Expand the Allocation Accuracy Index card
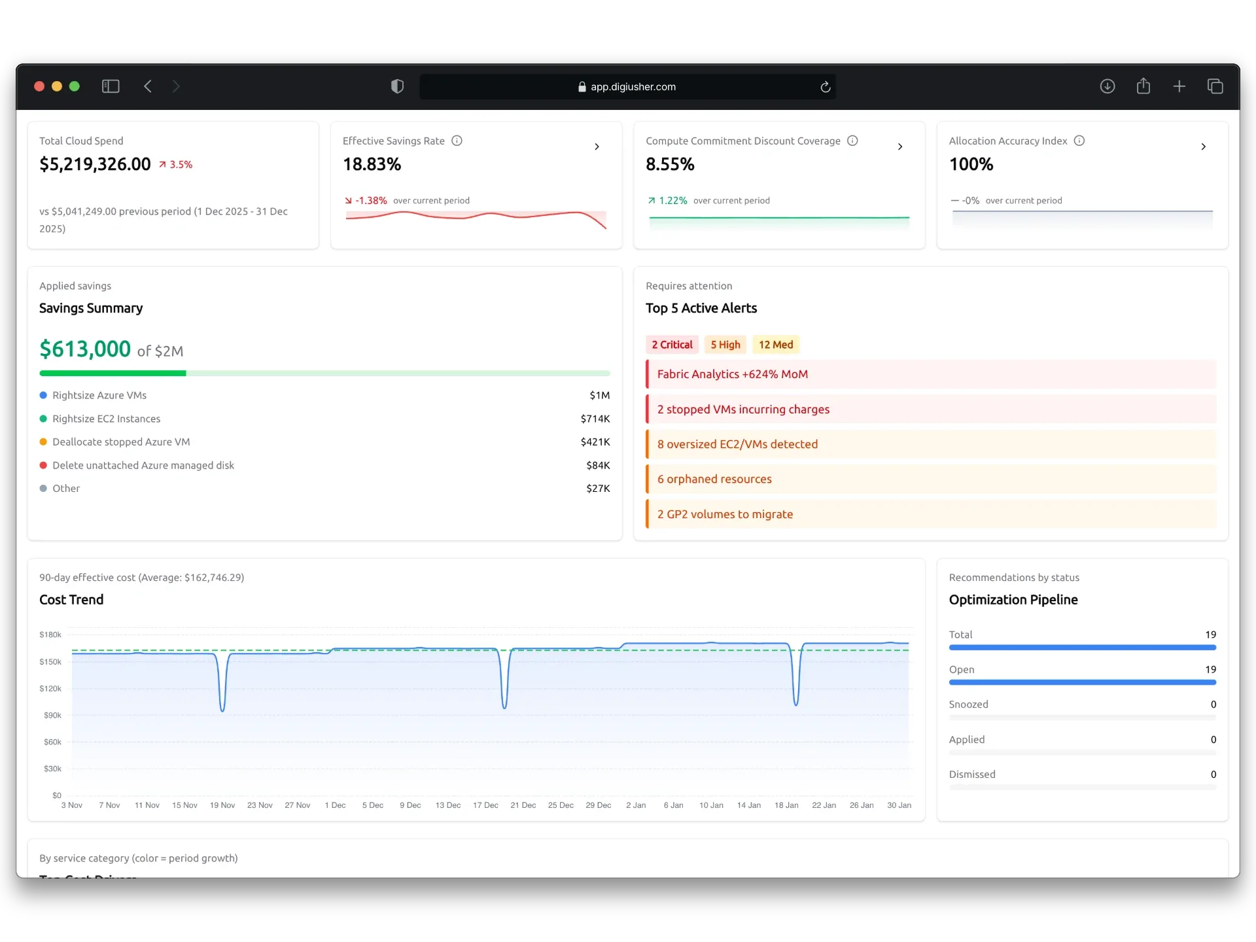This screenshot has width=1256, height=942. pyautogui.click(x=1204, y=147)
